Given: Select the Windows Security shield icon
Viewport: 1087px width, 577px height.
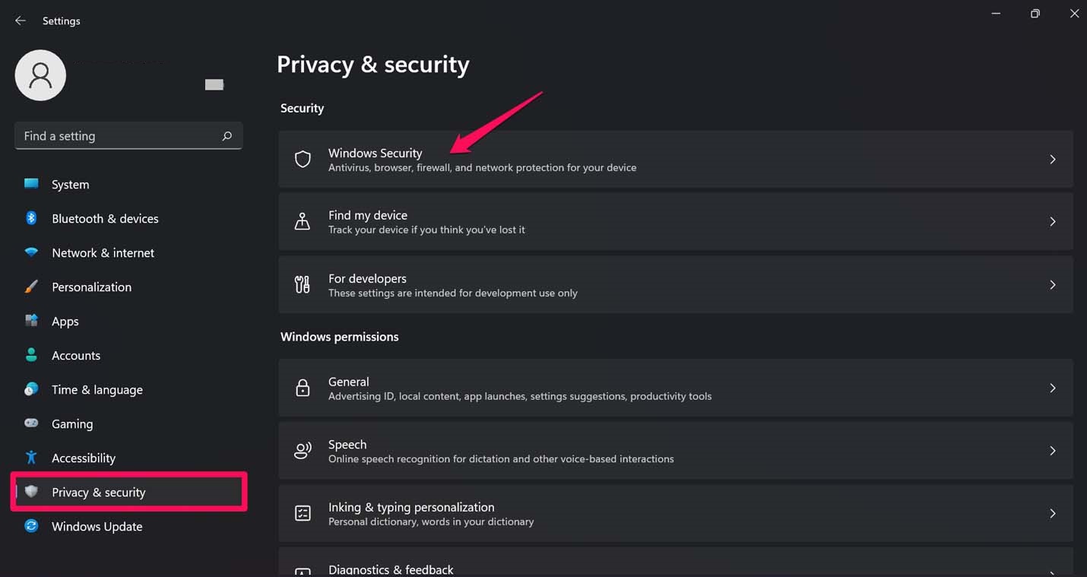Looking at the screenshot, I should tap(303, 159).
